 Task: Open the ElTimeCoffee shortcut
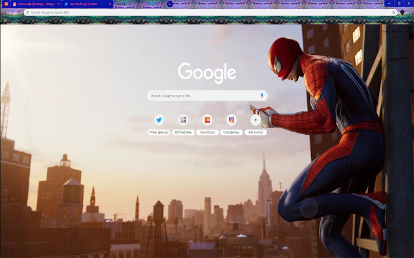tap(183, 124)
